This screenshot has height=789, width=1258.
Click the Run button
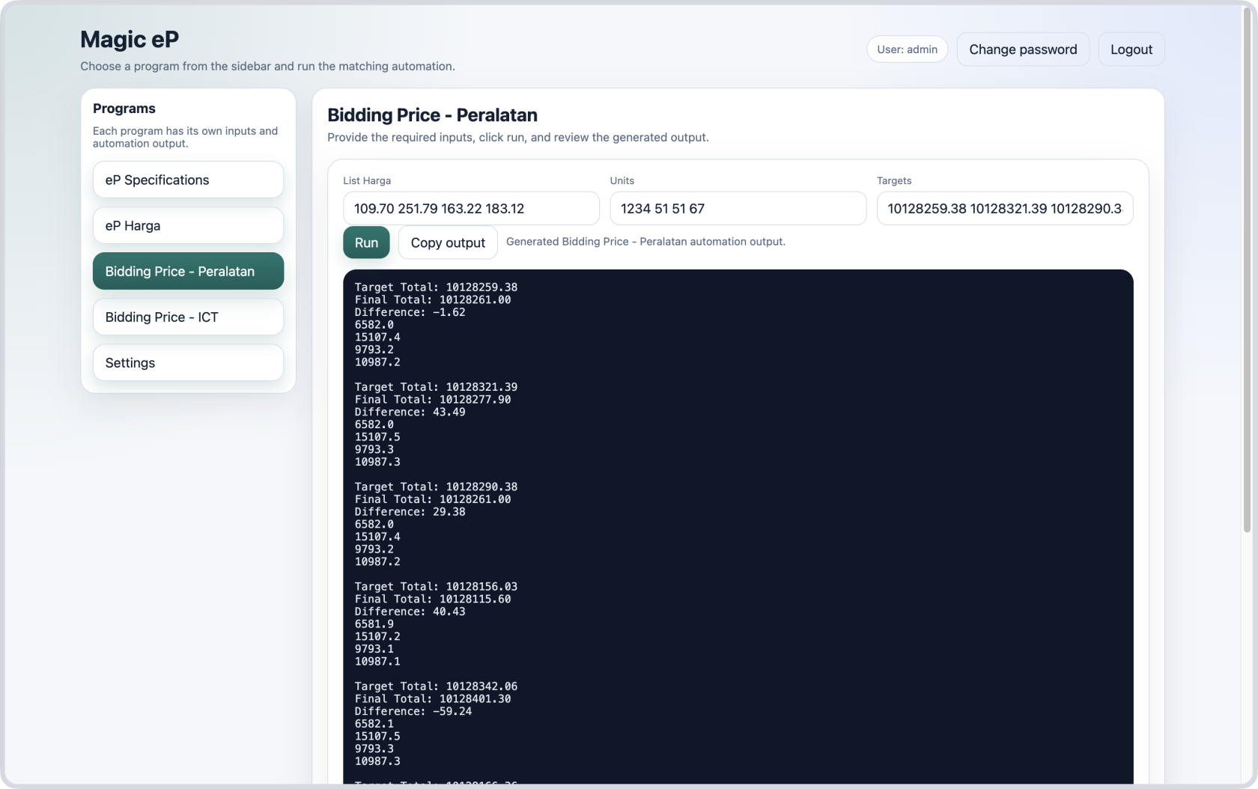(x=366, y=243)
